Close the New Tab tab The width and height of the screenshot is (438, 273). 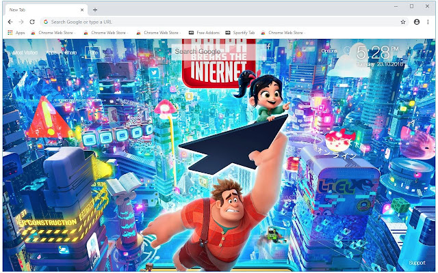[82, 10]
